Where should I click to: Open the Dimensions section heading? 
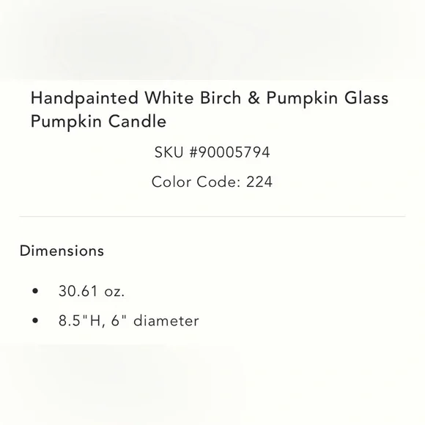[62, 251]
